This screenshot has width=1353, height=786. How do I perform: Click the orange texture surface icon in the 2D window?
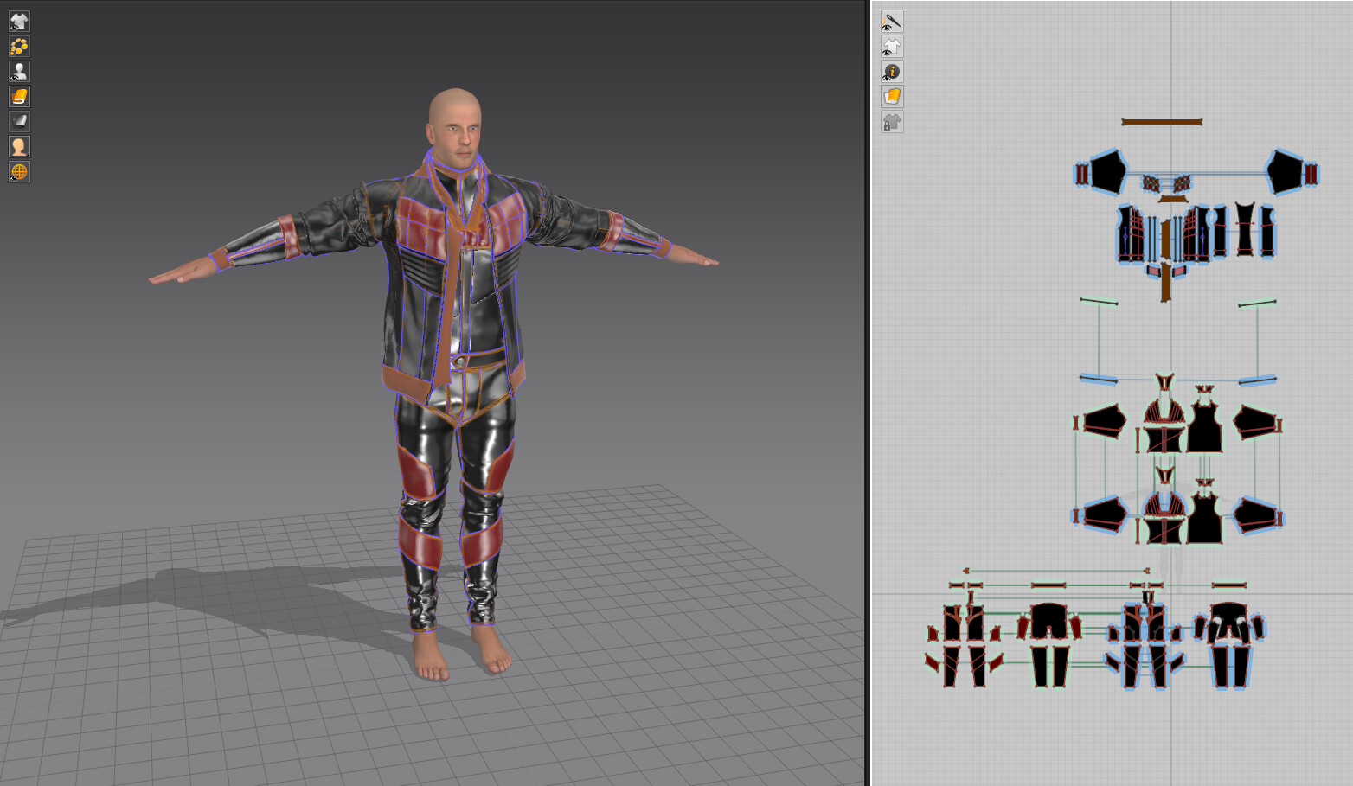[x=892, y=96]
